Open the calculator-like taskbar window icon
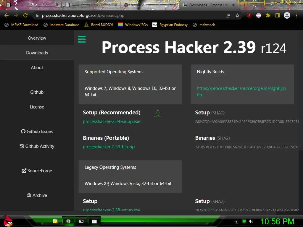 click(94, 221)
